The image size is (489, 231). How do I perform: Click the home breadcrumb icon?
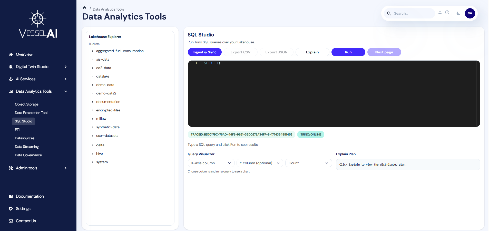84,8
